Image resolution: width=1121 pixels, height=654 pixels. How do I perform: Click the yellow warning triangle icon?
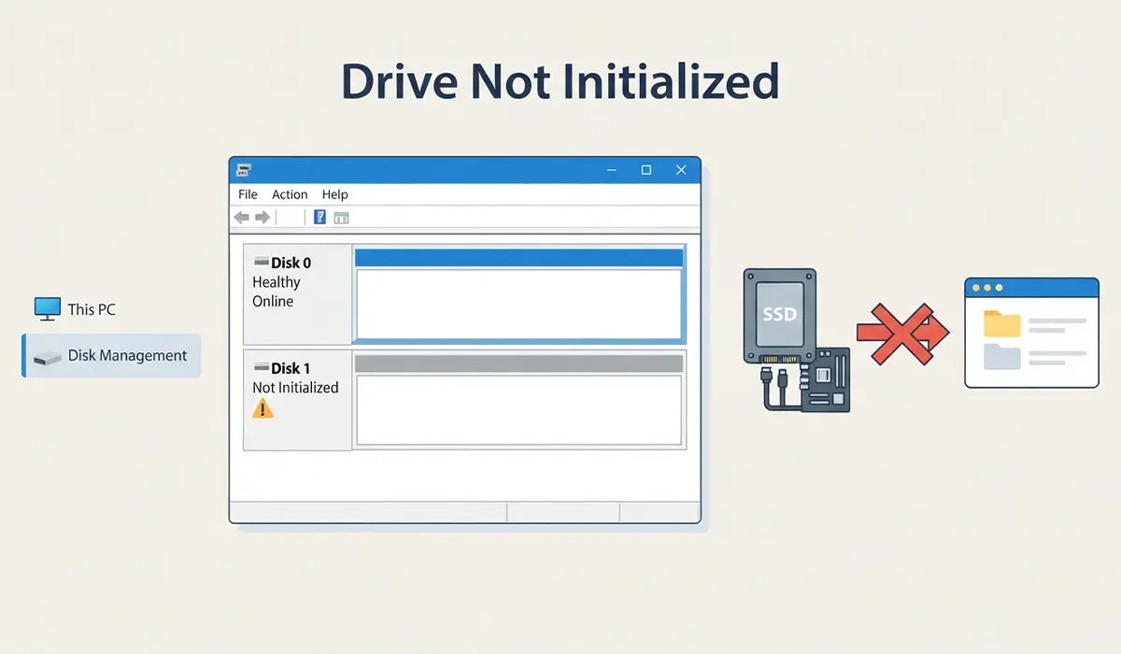point(263,408)
